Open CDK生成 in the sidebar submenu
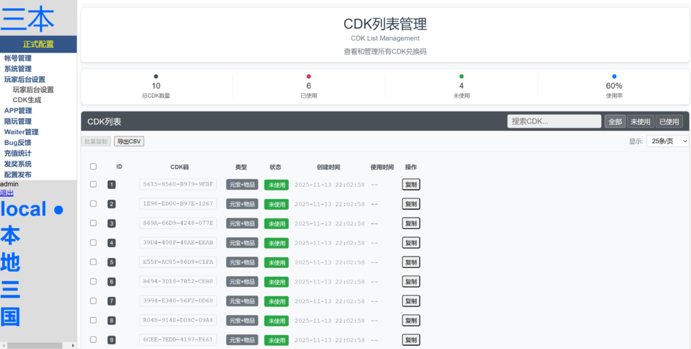Image resolution: width=691 pixels, height=349 pixels. (27, 100)
